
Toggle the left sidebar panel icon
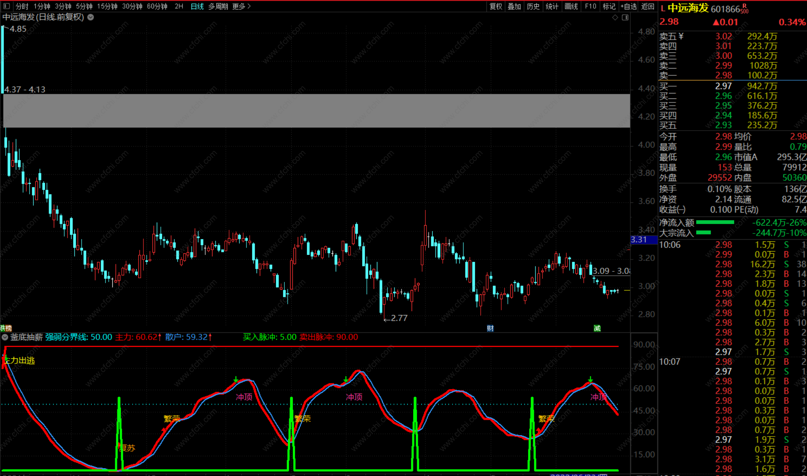(7, 6)
